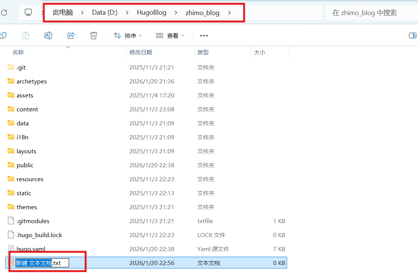Click the share icon in toolbar
This screenshot has width=418, height=276.
point(71,35)
